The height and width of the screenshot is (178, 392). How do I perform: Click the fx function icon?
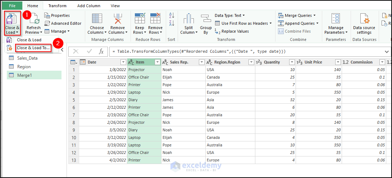pos(101,51)
